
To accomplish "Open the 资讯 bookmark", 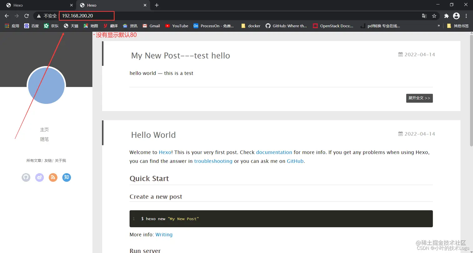I will click(130, 26).
